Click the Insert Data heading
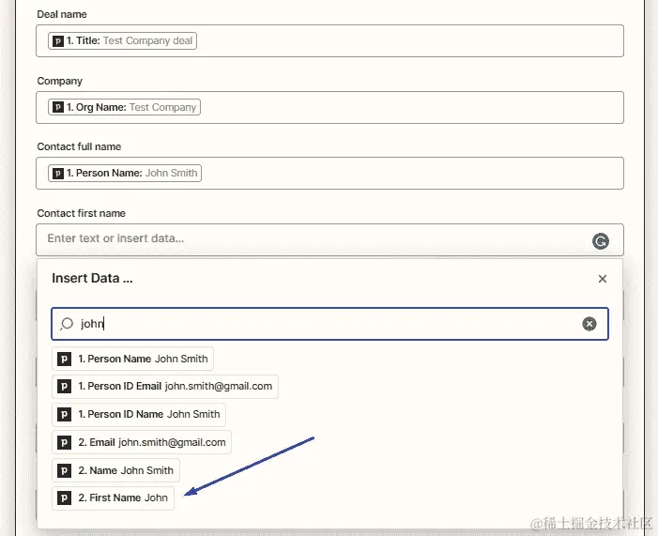 pos(92,278)
